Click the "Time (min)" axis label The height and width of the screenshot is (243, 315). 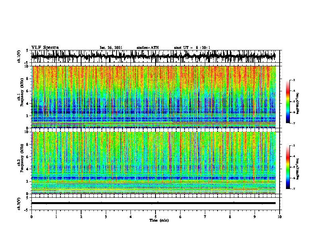[159, 220]
